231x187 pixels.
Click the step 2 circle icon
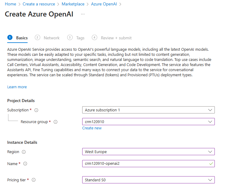pos(37,38)
